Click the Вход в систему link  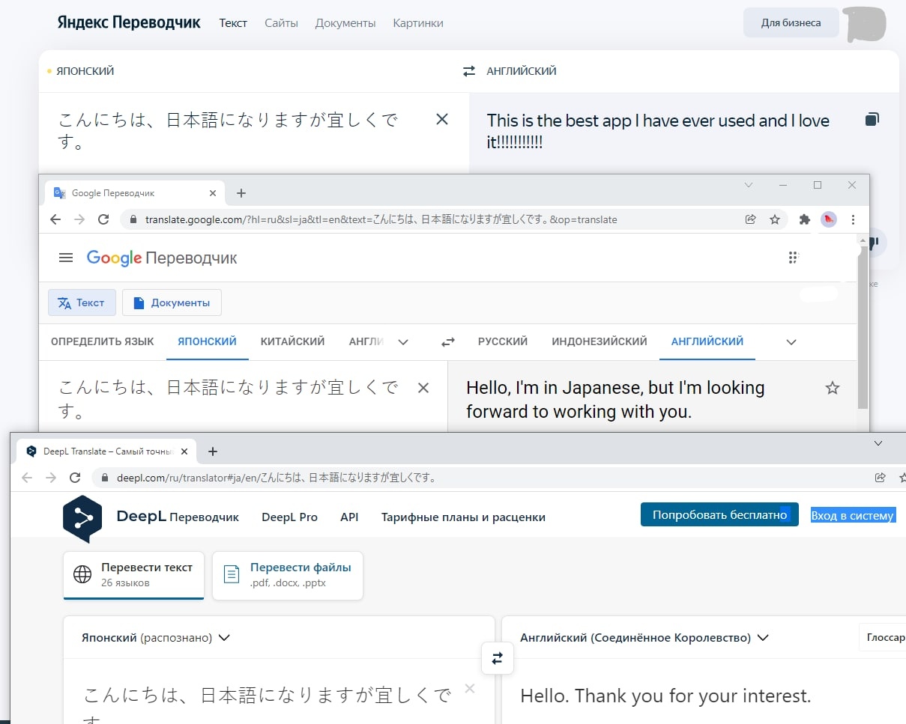[x=853, y=515]
